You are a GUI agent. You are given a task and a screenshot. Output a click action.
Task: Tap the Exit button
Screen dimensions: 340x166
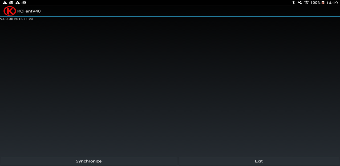coord(259,161)
